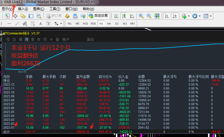Select the text label tool
Image resolution: width=224 pixels, height=137 pixels.
49,23
